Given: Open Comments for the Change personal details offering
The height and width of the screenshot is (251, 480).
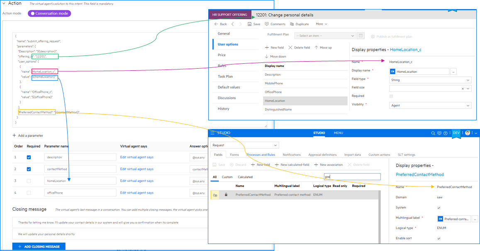Looking at the screenshot, I should pyautogui.click(x=275, y=24).
